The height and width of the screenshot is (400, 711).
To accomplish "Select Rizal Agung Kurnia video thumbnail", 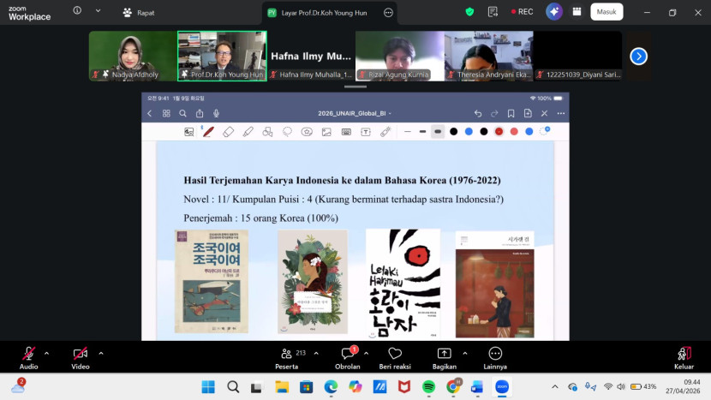I will click(400, 56).
